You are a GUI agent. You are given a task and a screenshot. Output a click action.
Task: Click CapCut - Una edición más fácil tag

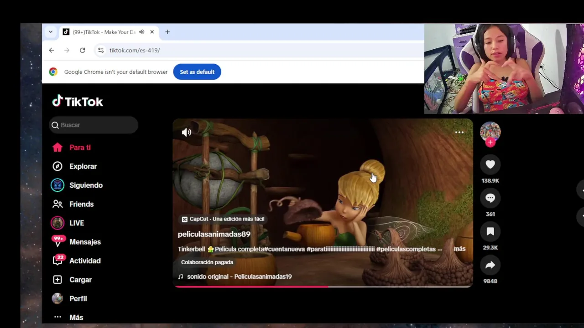(x=223, y=219)
